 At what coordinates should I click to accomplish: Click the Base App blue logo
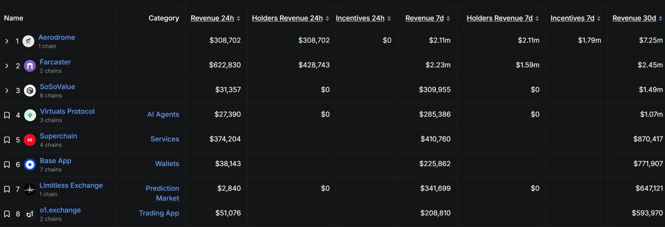29,165
